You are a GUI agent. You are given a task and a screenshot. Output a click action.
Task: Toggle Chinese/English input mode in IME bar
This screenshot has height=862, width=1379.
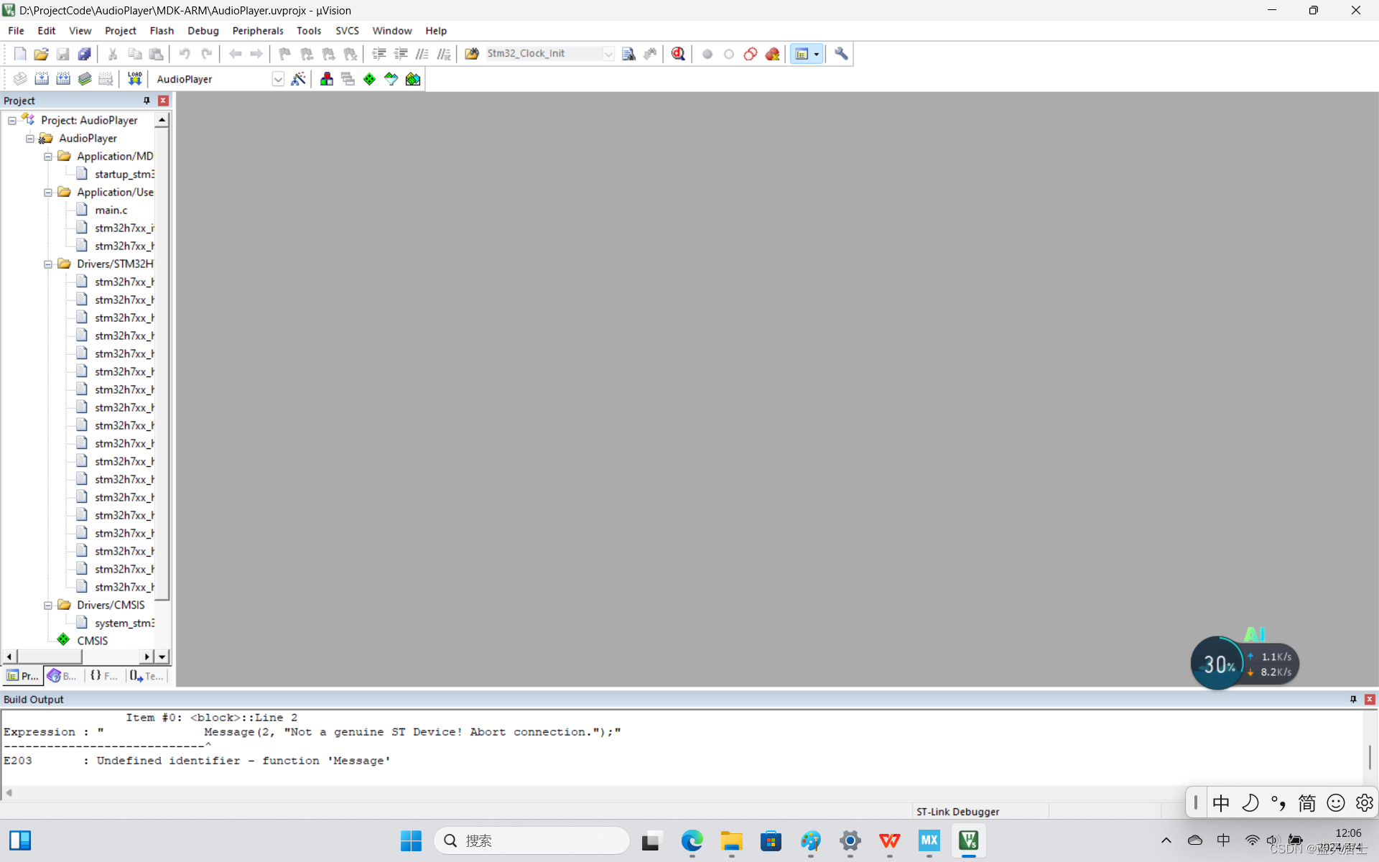point(1221,802)
